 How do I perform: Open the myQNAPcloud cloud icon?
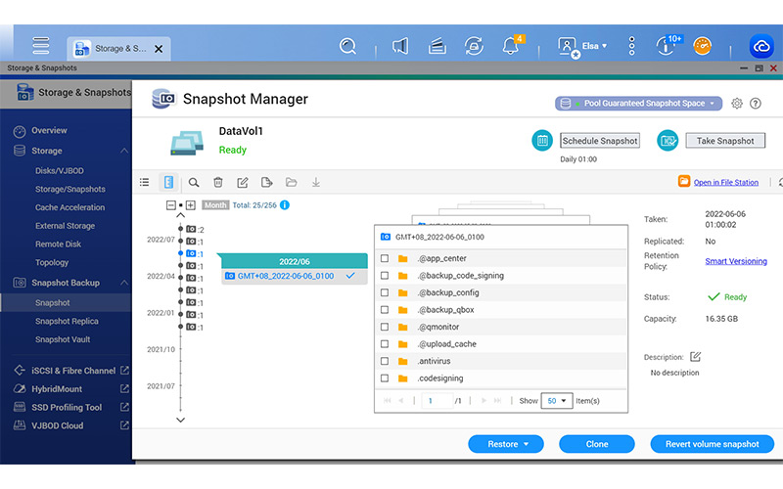761,46
